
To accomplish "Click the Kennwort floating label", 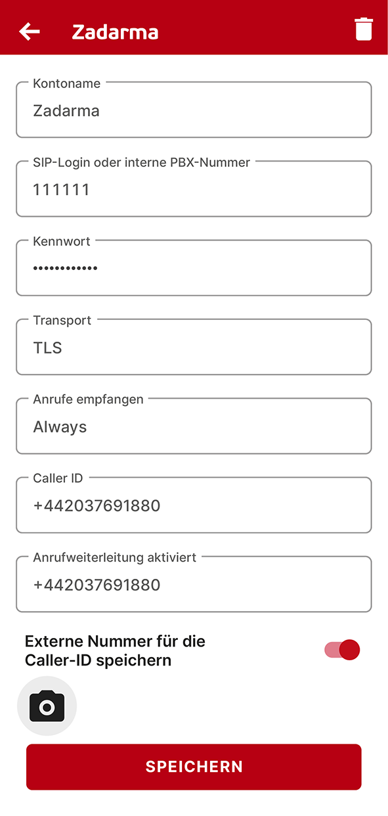I will pyautogui.click(x=62, y=242).
